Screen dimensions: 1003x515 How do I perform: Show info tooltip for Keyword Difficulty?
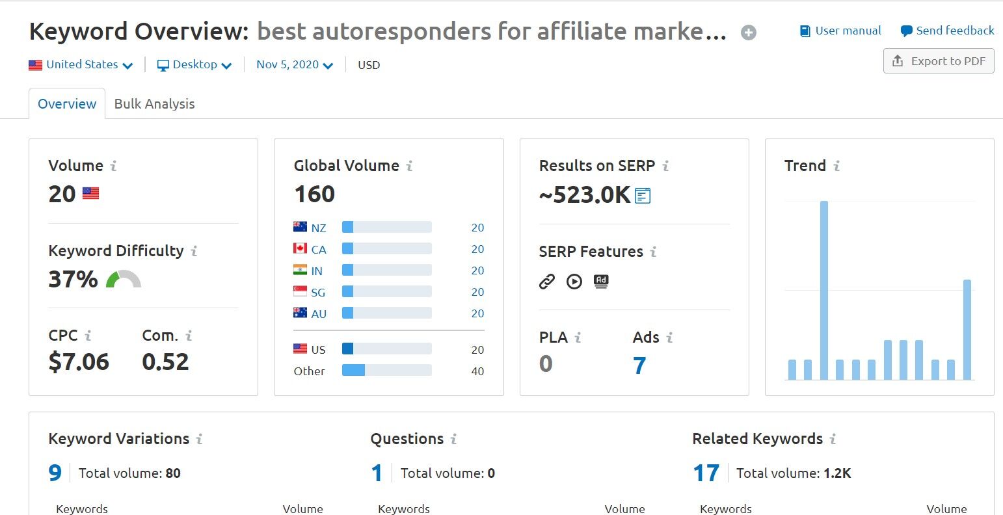(x=194, y=252)
